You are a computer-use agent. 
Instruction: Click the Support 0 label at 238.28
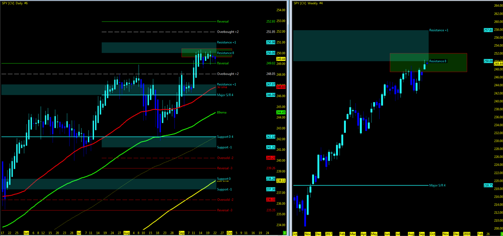pos(224,179)
